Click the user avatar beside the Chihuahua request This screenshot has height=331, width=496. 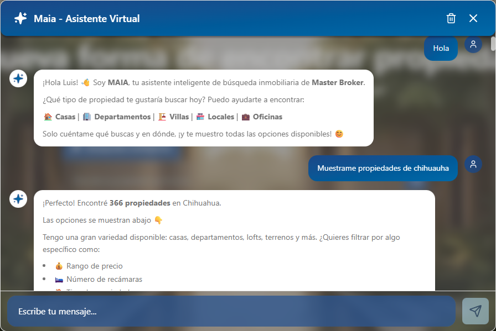[x=473, y=164]
